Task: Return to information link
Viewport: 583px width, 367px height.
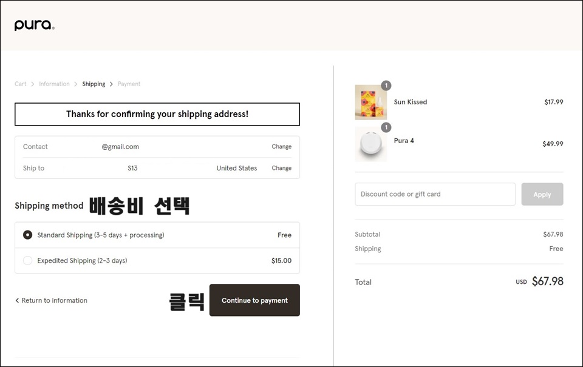Action: coord(54,300)
